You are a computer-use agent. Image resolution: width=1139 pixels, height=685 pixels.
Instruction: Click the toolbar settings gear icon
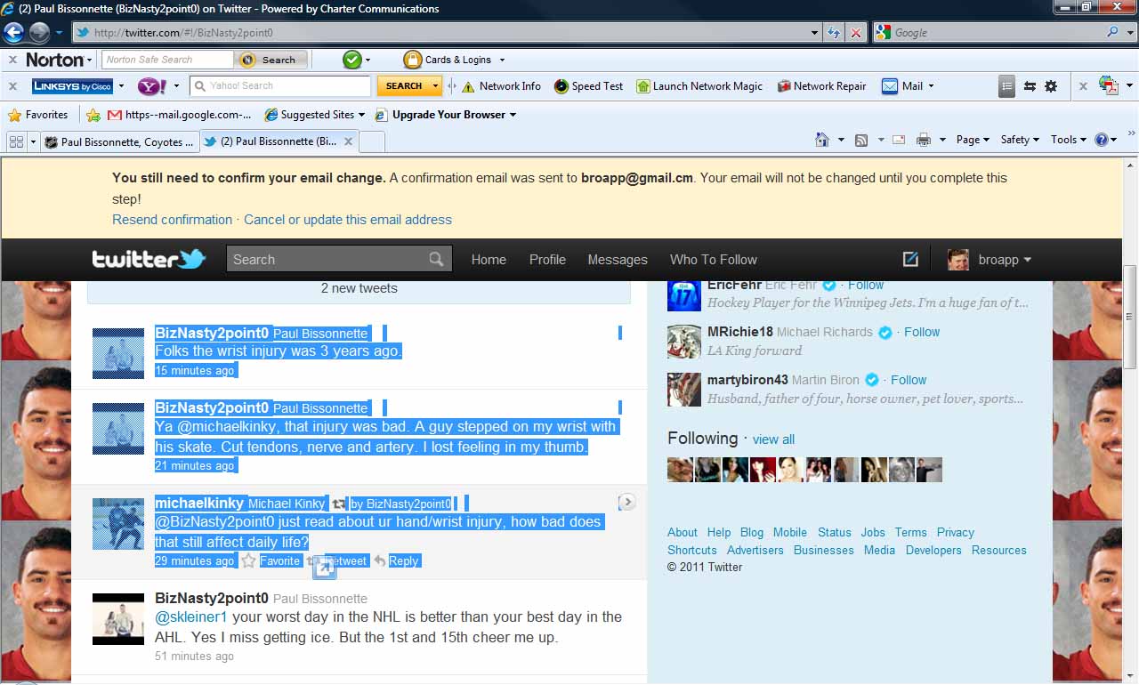(x=1051, y=86)
